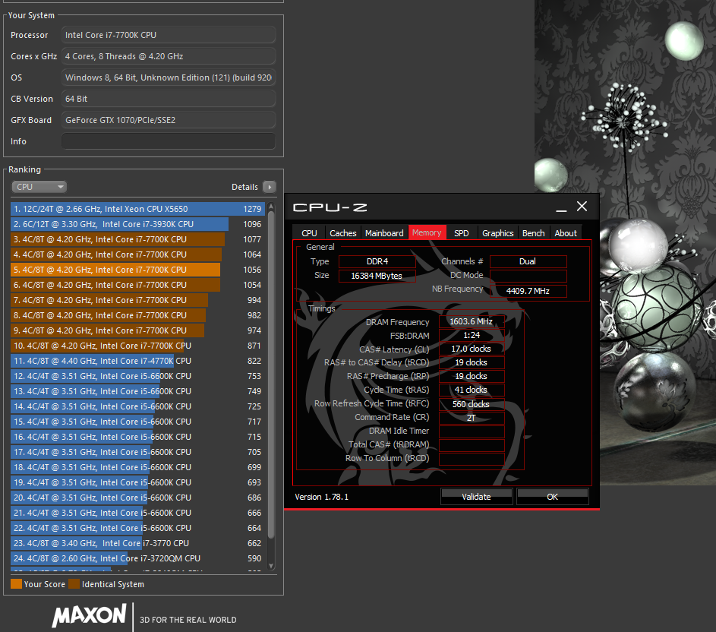This screenshot has height=632, width=716.
Task: Click the FSB:DRAM 1:24 value
Action: [x=472, y=336]
